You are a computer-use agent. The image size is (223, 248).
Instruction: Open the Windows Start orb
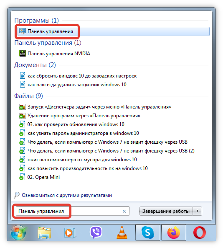point(18,232)
